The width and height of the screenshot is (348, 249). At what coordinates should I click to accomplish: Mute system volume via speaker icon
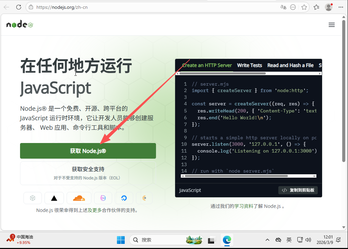click(309, 240)
